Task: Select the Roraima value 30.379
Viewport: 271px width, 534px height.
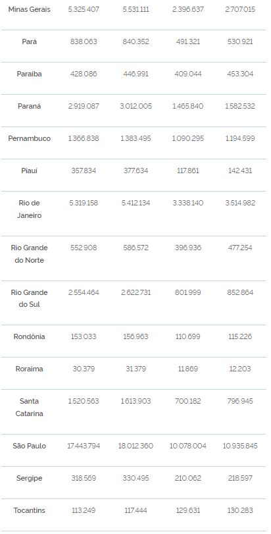Action: 84,369
